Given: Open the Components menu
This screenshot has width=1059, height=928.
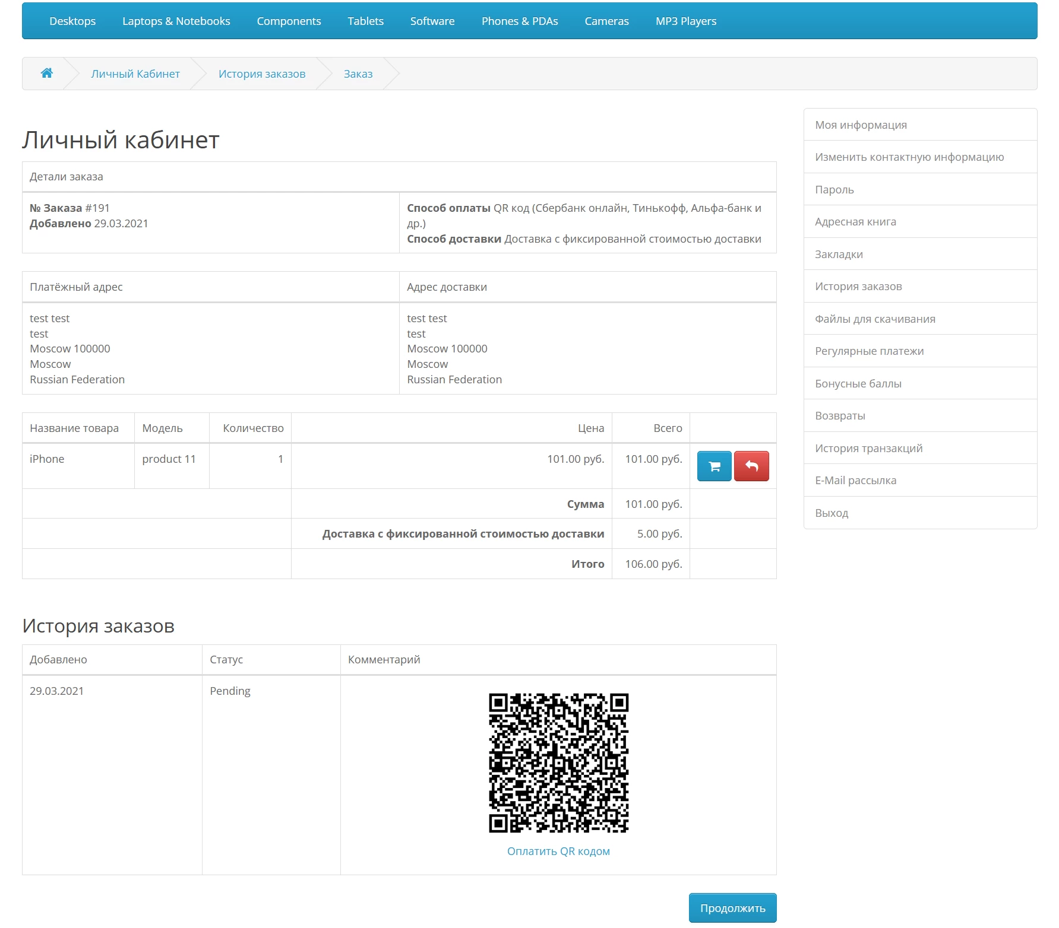Looking at the screenshot, I should [x=289, y=21].
